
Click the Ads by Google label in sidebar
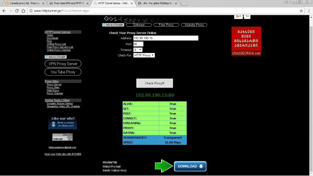56,57
